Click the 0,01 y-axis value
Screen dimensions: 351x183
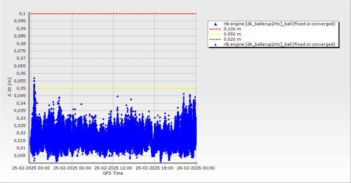click(21, 148)
